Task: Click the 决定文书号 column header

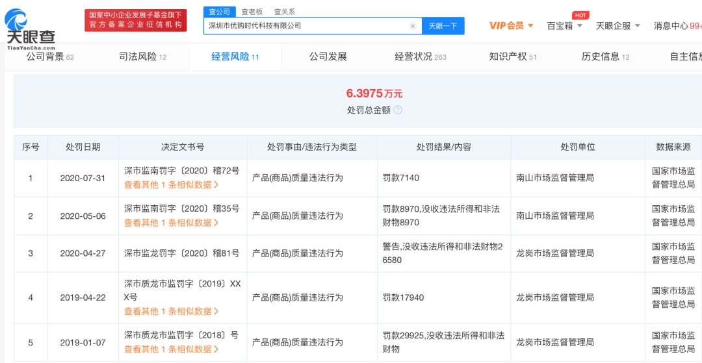Action: click(183, 147)
